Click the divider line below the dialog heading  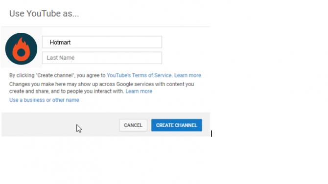coord(106,27)
